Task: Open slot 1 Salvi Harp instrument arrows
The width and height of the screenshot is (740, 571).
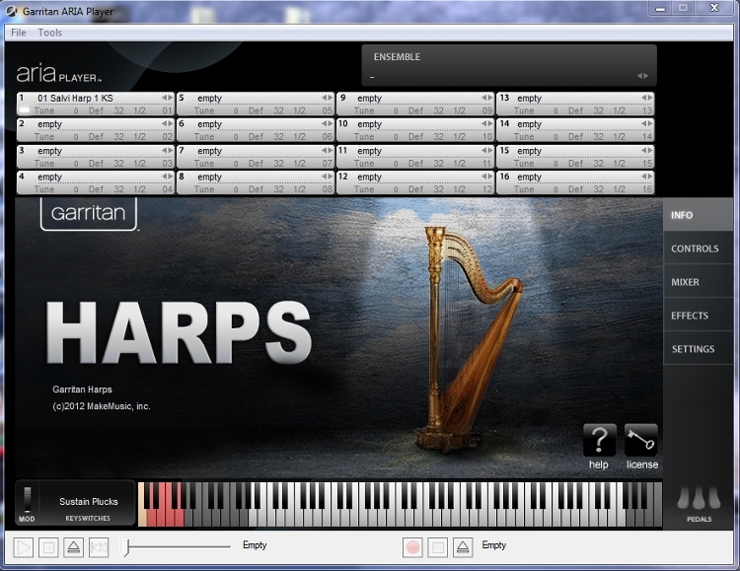Action: pyautogui.click(x=168, y=98)
